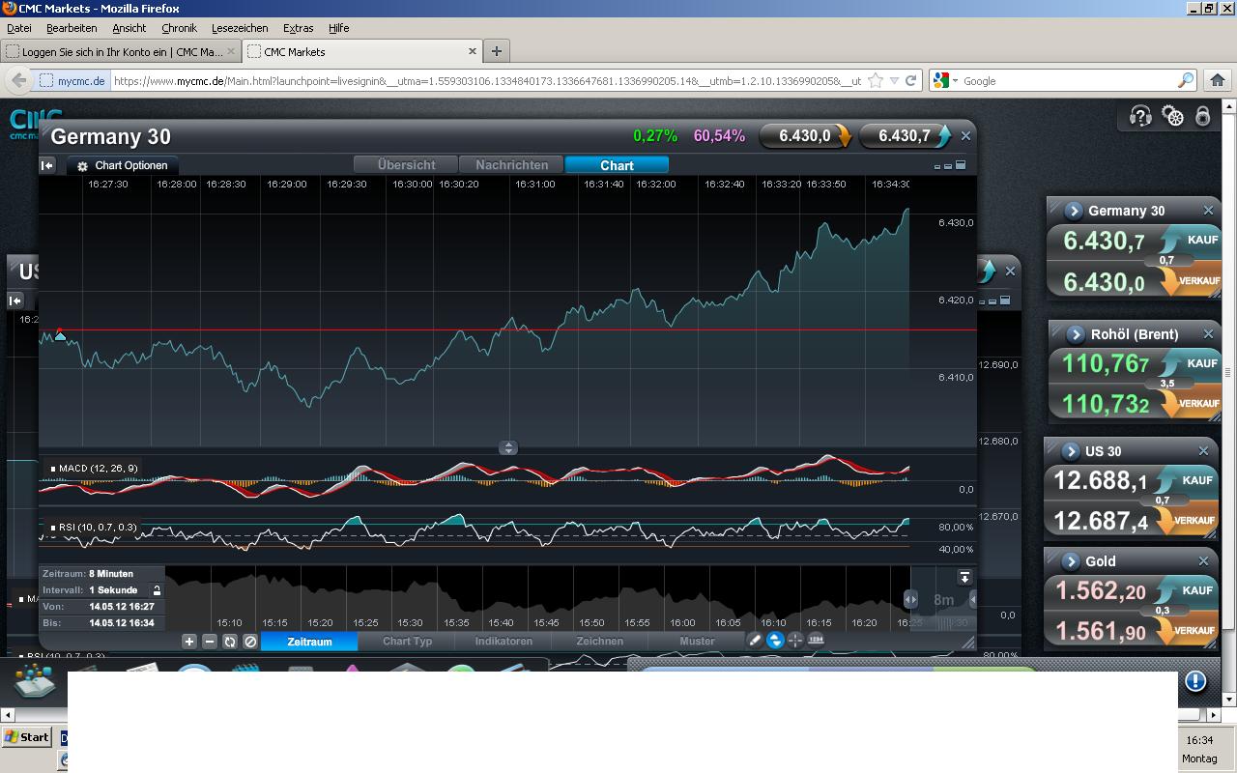Zoom in chart with plus button
Screen dimensions: 1237x773
pyautogui.click(x=189, y=641)
